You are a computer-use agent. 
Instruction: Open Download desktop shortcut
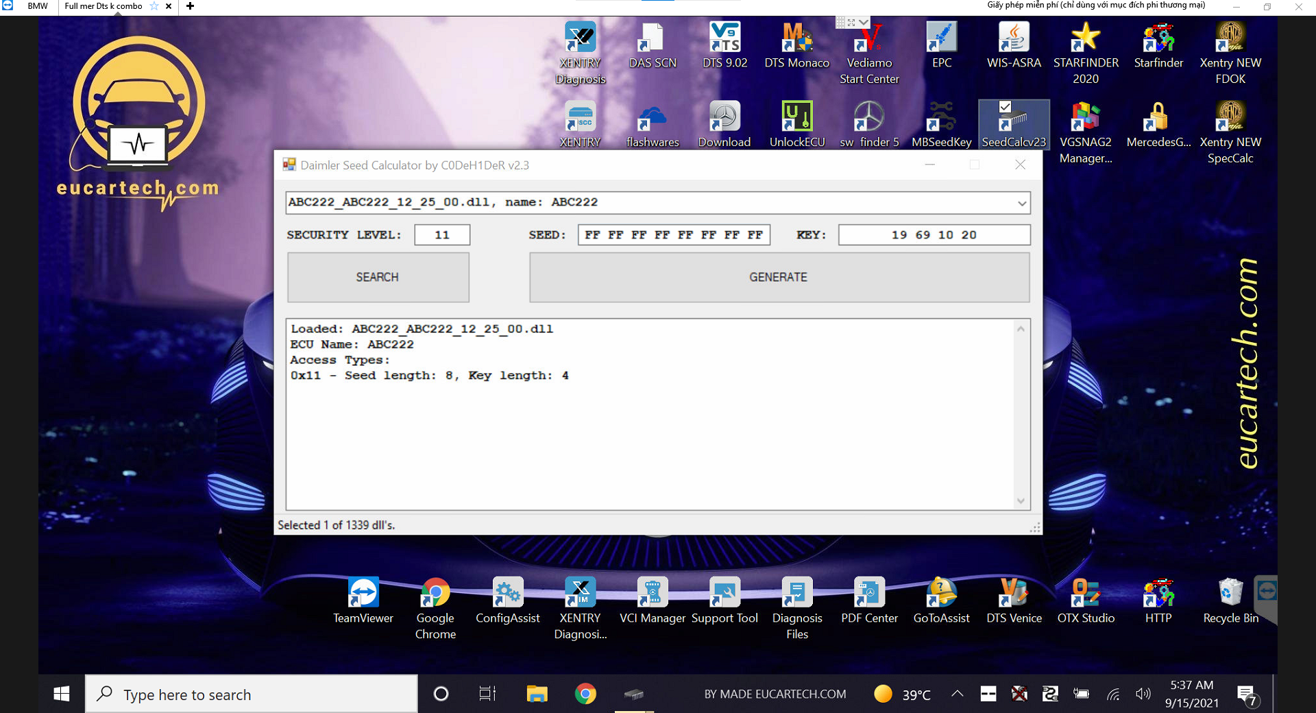click(x=724, y=125)
